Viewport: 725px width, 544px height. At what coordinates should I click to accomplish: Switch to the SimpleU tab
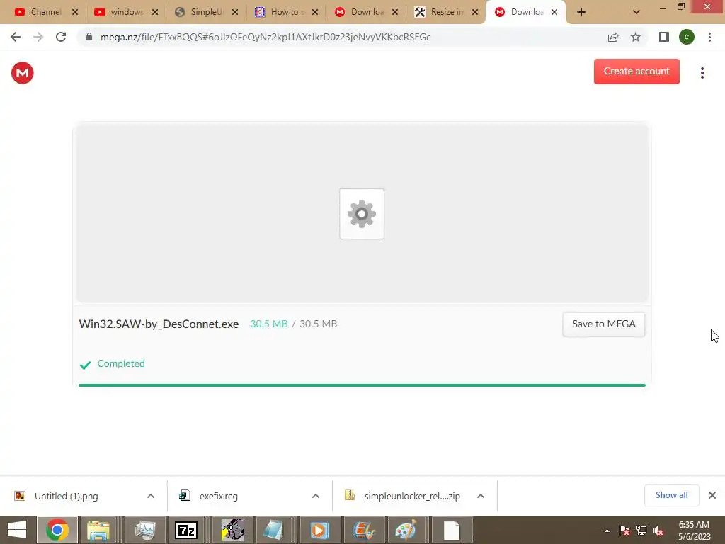(206, 12)
